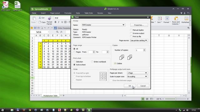Select the Pages range radio button
This screenshot has width=200, height=112.
[74, 52]
